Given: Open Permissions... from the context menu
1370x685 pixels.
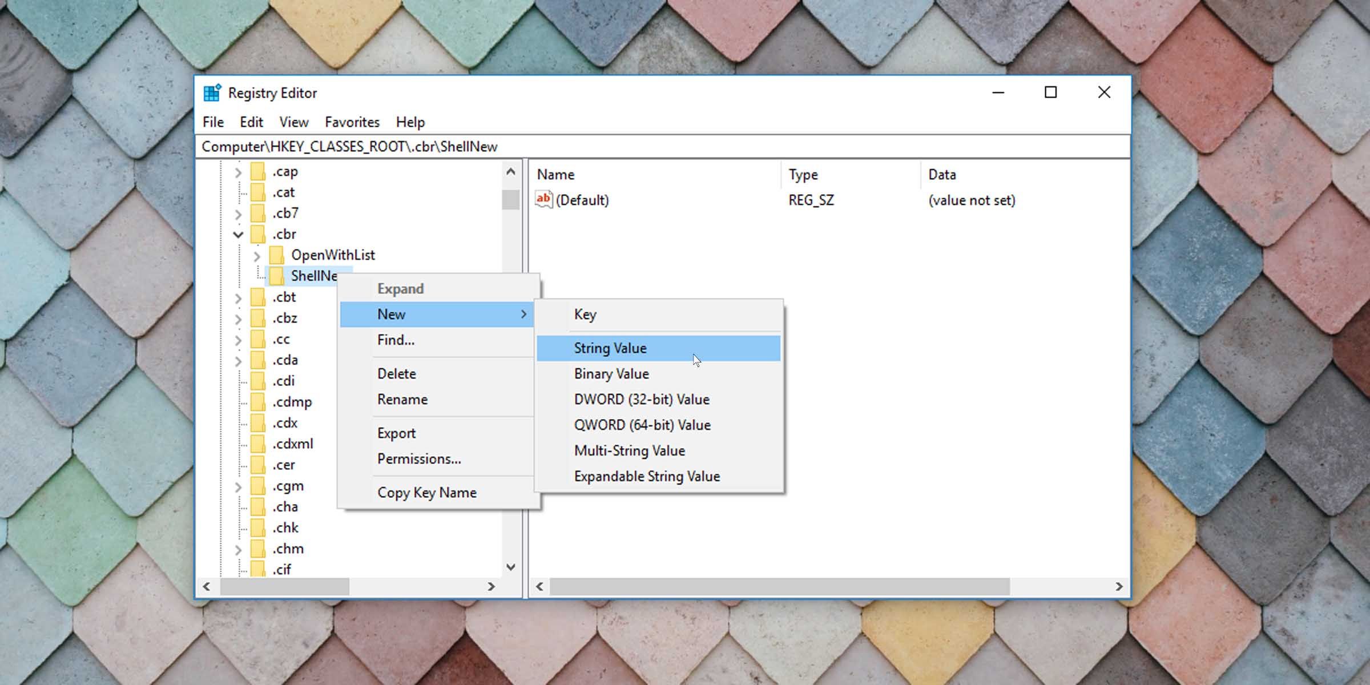Looking at the screenshot, I should coord(437,459).
